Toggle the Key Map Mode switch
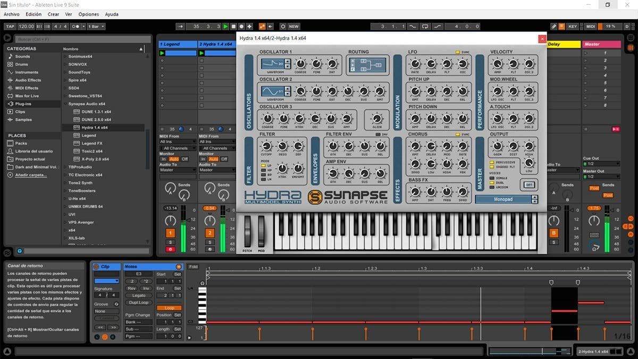The height and width of the screenshot is (359, 638). click(572, 26)
